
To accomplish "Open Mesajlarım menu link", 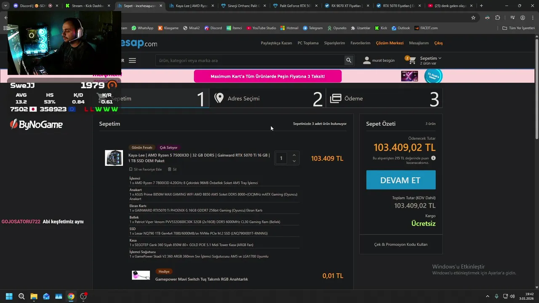I will (x=419, y=43).
